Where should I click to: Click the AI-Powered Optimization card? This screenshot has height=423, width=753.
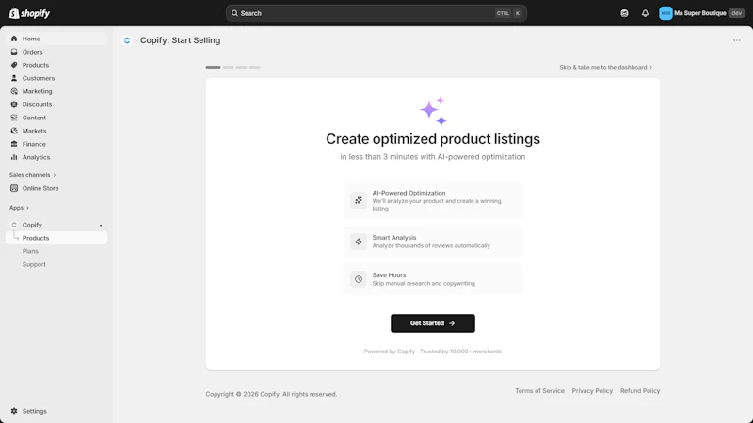coord(433,200)
